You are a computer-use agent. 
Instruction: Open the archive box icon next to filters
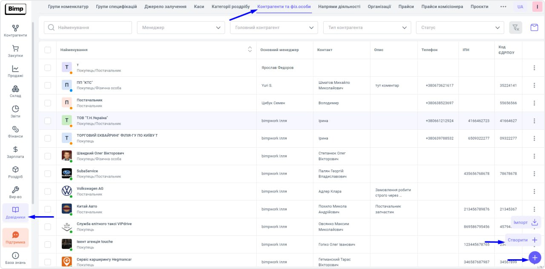click(x=534, y=28)
